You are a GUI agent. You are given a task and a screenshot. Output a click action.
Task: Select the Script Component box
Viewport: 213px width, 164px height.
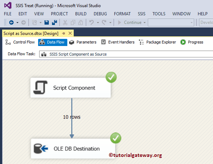[x=71, y=88]
